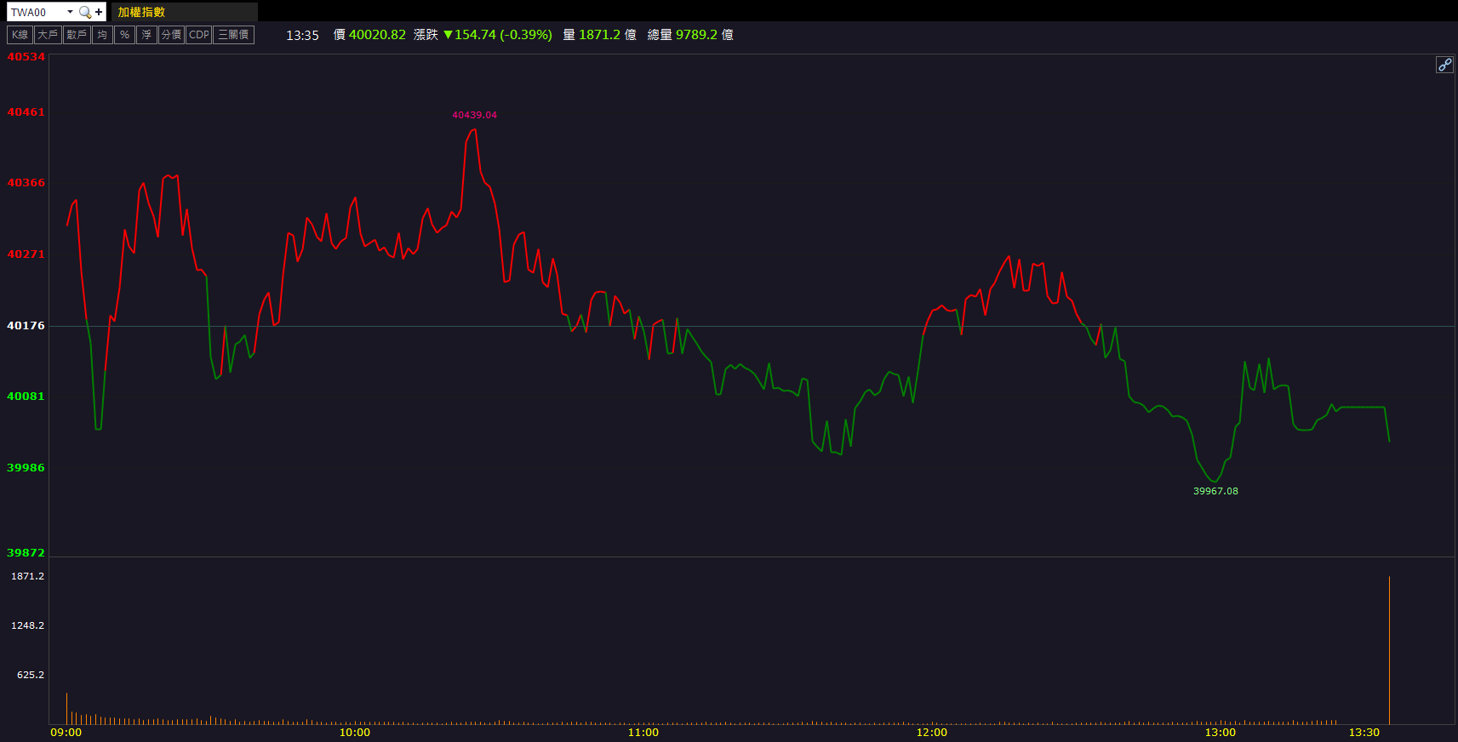Click the 625.2 volume axis label
This screenshot has height=742, width=1458.
pyautogui.click(x=30, y=675)
